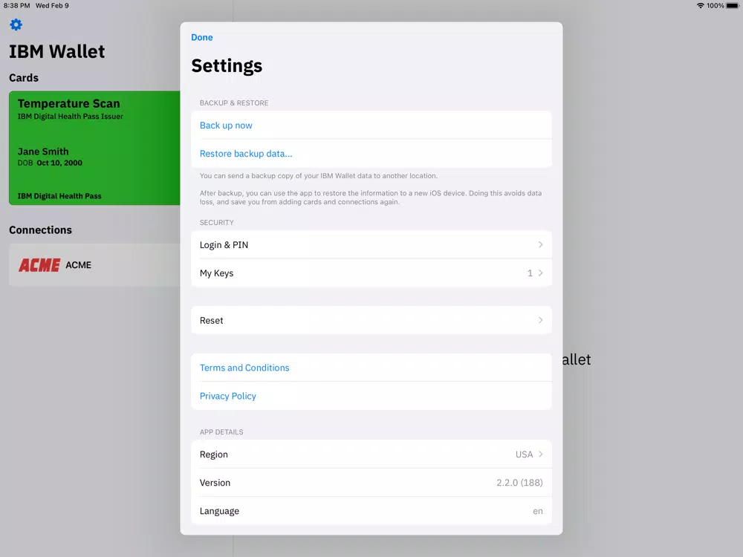
Task: View the Privacy Policy link
Action: (228, 396)
